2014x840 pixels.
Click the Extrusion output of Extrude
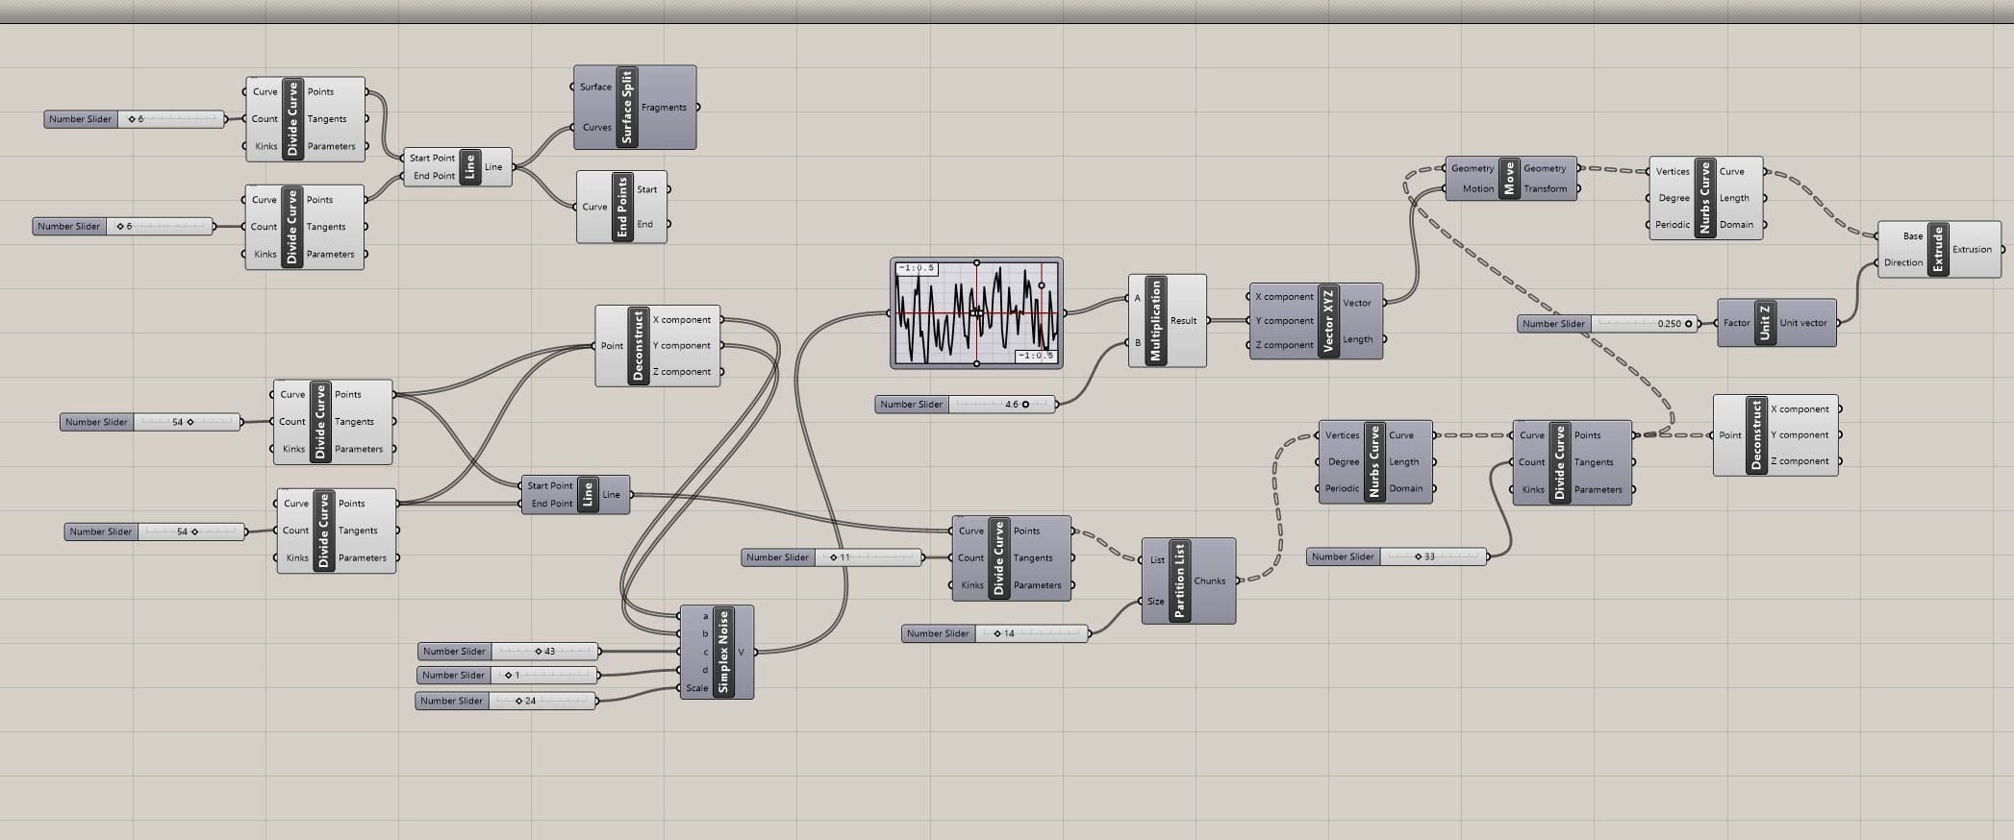pos(1972,250)
